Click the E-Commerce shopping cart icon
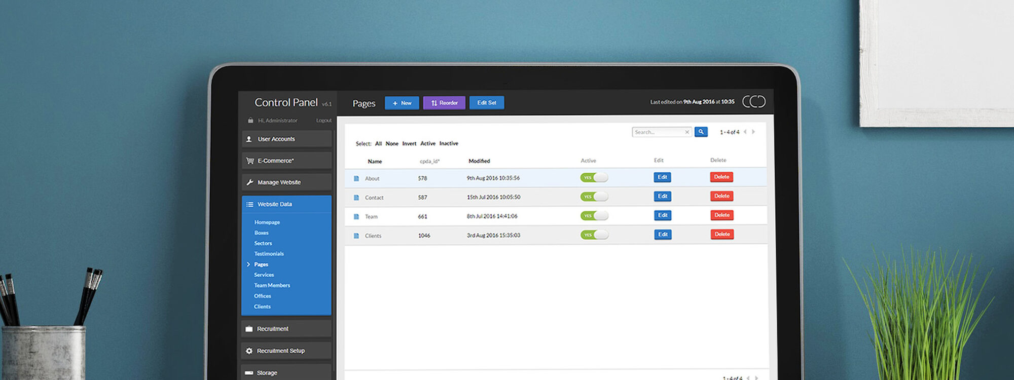Screen dimensions: 1014x380 [x=250, y=161]
